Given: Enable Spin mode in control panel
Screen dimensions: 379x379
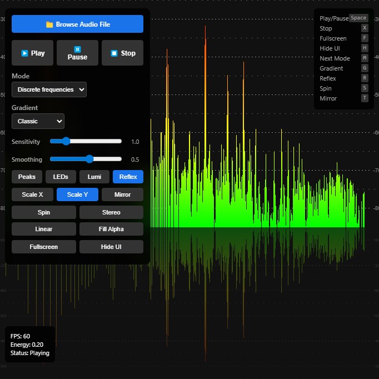Looking at the screenshot, I should click(x=44, y=212).
